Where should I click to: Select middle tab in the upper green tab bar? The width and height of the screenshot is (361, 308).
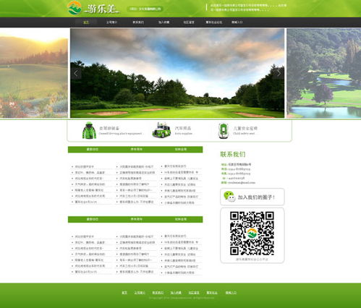(137, 150)
